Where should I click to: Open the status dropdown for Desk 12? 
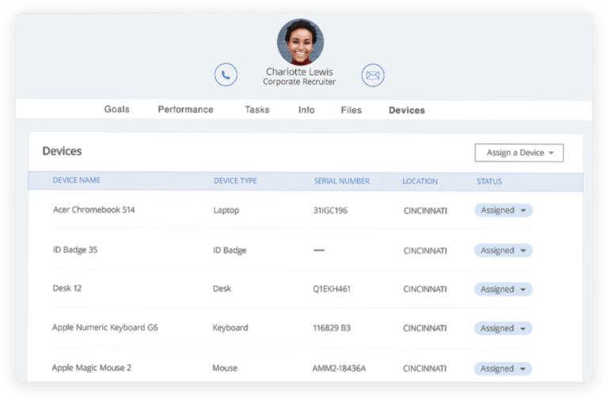point(503,289)
